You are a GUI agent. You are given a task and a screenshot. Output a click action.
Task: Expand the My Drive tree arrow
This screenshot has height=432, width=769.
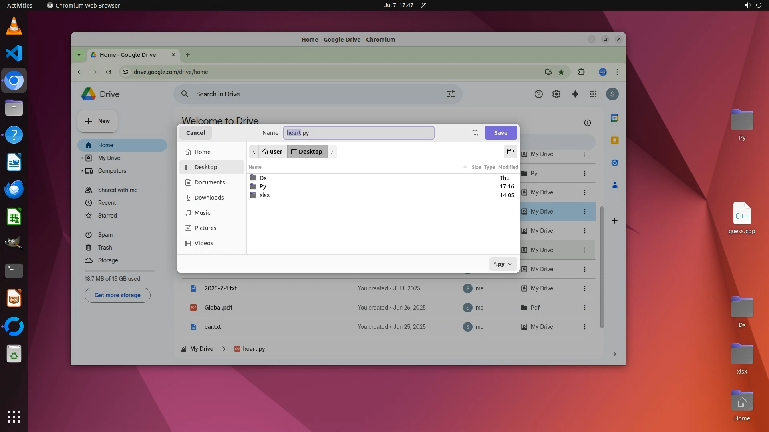coord(82,158)
